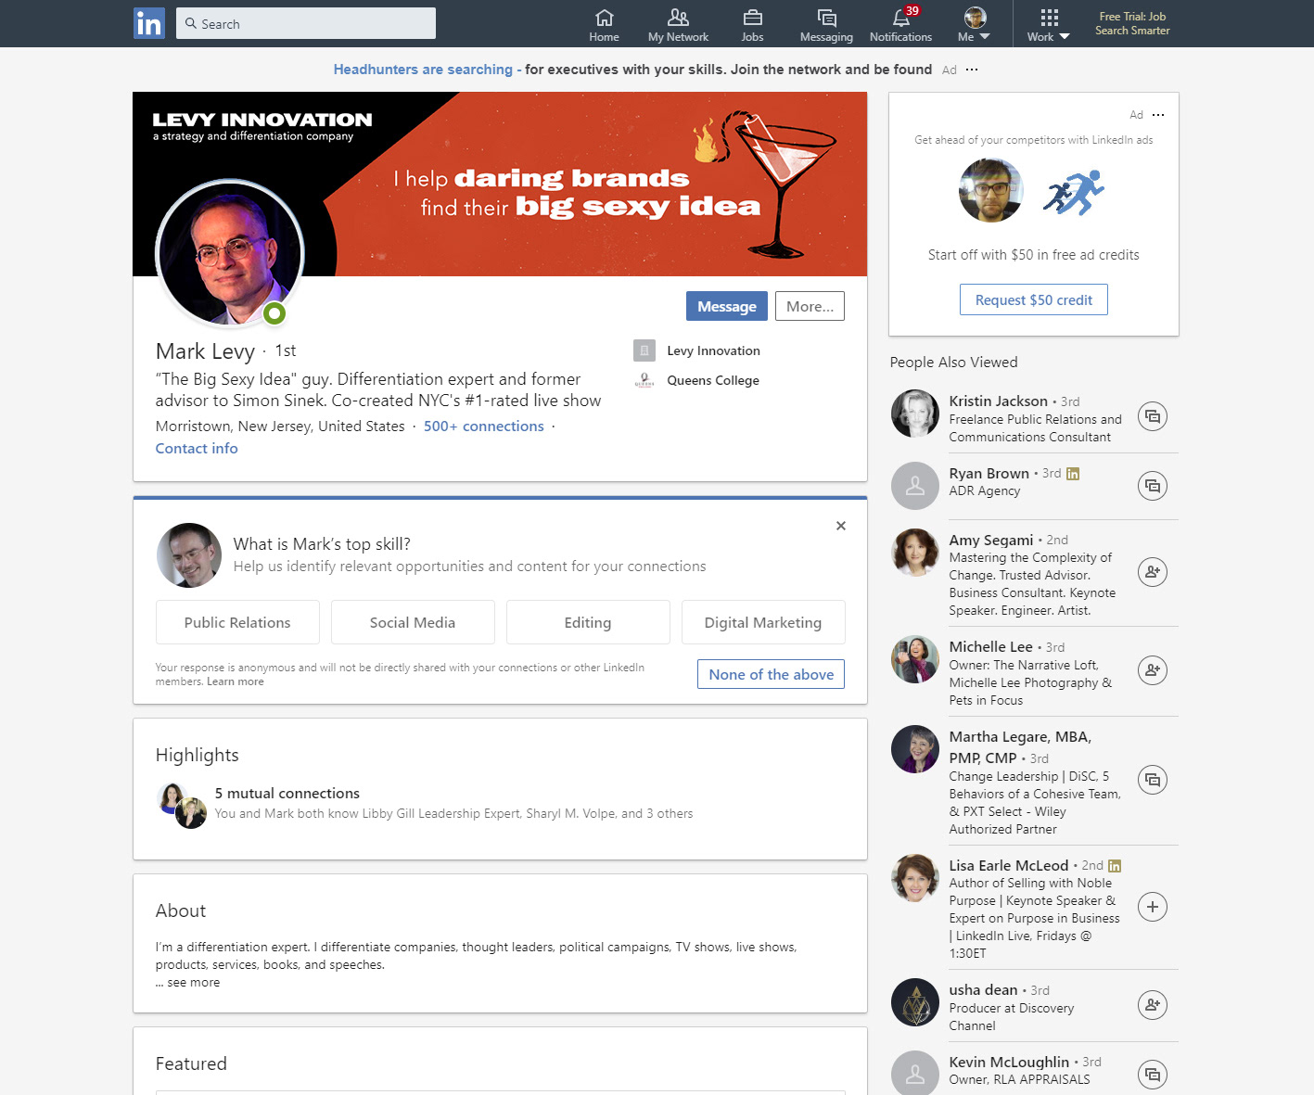Viewport: 1314px width, 1095px height.
Task: Click Ryan Brown's premium LinkedIn badge
Action: (x=1073, y=474)
